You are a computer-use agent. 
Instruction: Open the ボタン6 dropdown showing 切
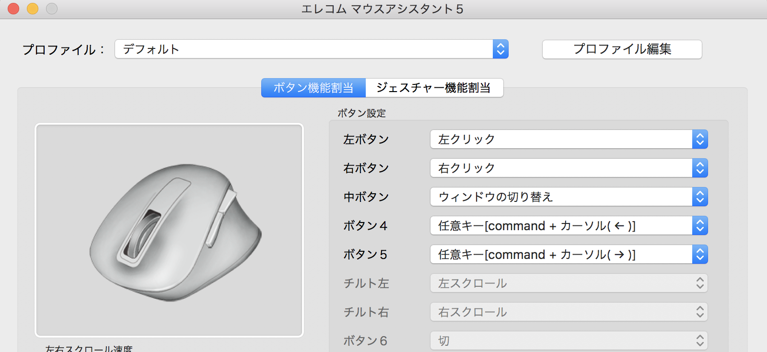point(569,340)
